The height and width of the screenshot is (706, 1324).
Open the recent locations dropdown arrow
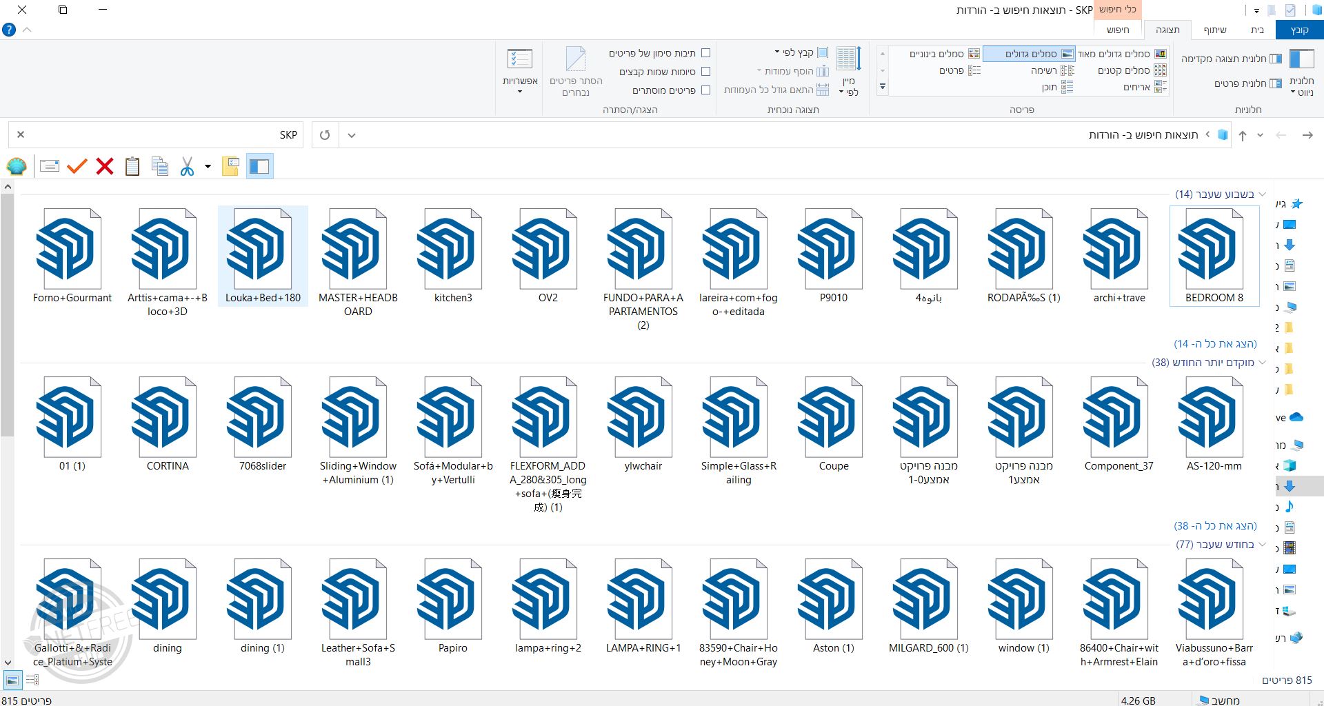(x=1260, y=135)
